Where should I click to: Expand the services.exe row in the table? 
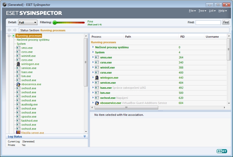tap(93, 82)
